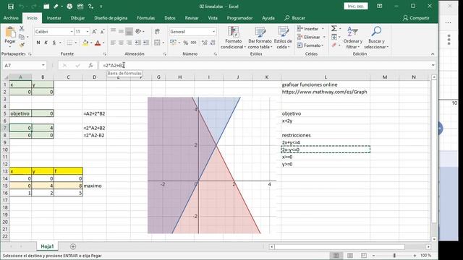
Task: Click the Cancel X in formula bar
Action: coord(64,66)
